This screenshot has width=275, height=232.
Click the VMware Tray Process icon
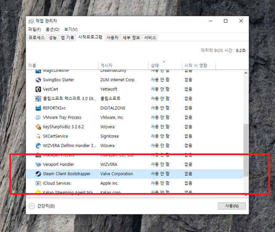tap(38, 117)
